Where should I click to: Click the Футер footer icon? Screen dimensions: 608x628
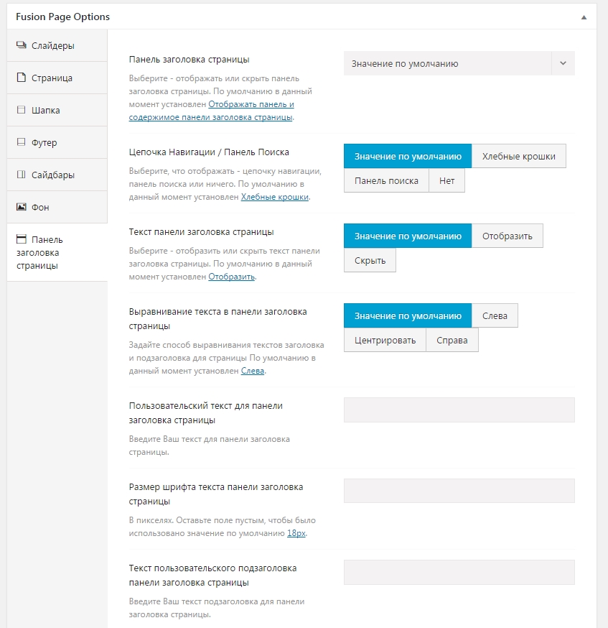pos(21,143)
